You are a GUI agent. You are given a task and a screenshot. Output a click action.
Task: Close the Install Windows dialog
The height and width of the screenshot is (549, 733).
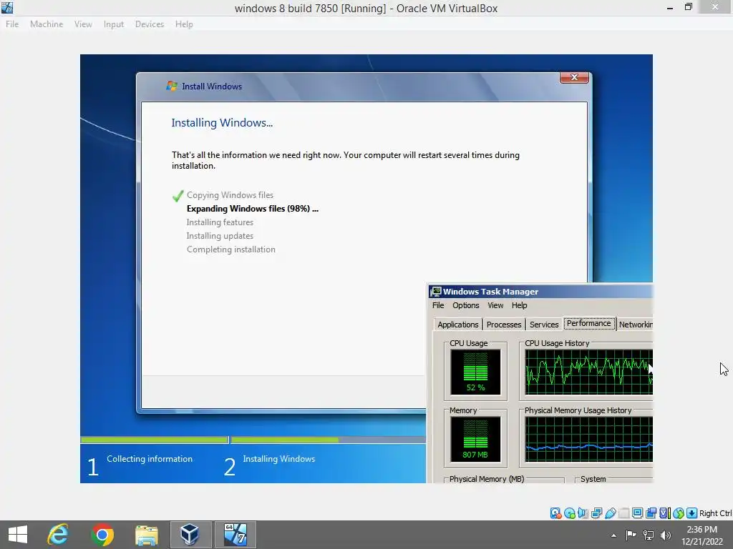tap(574, 77)
